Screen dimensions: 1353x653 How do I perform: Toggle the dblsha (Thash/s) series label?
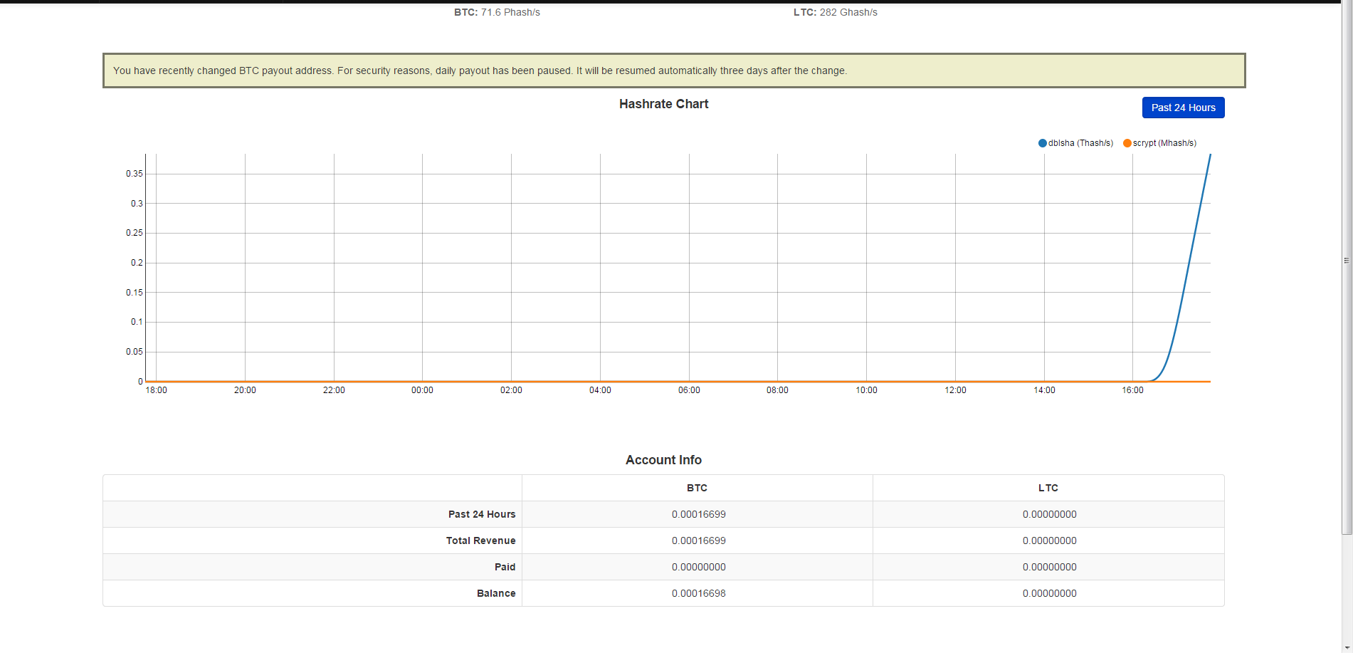coord(1080,143)
